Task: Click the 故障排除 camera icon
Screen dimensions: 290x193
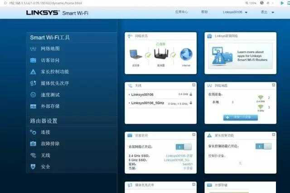Action: [33, 144]
